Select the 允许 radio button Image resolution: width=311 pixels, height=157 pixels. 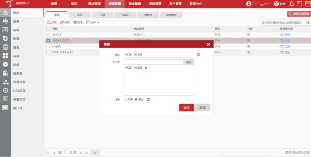coord(125,99)
